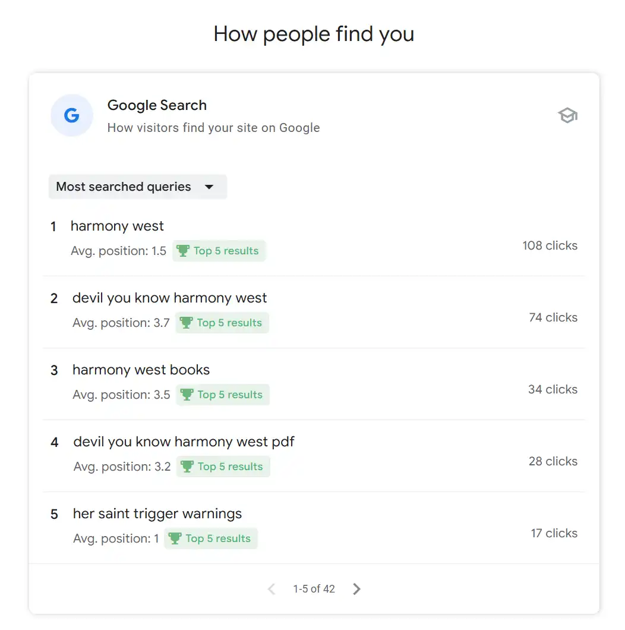The width and height of the screenshot is (625, 630).
Task: Click the 74 clicks count
Action: [553, 317]
